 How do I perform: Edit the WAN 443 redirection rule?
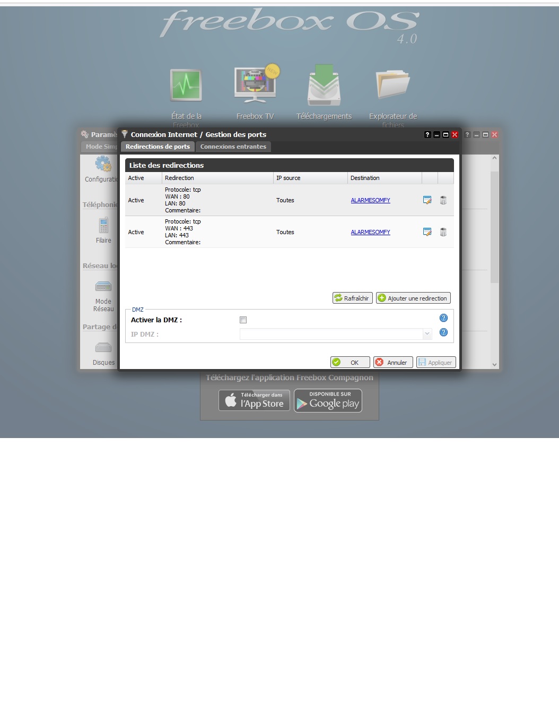(x=427, y=232)
